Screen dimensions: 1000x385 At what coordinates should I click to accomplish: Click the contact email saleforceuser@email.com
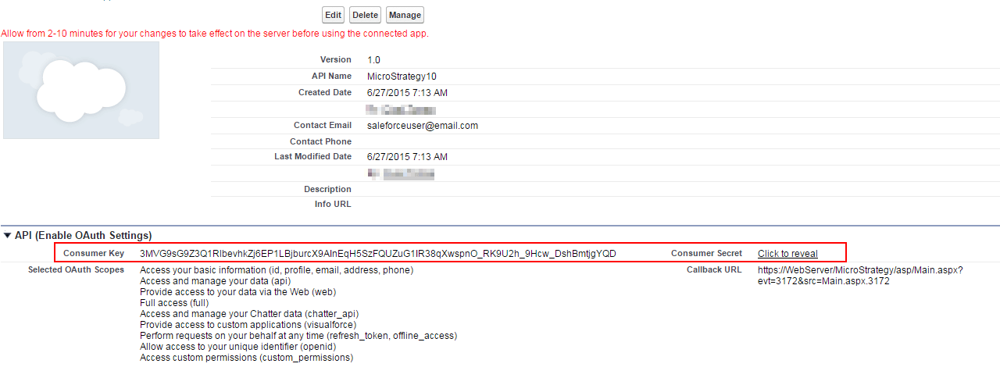[x=422, y=126]
